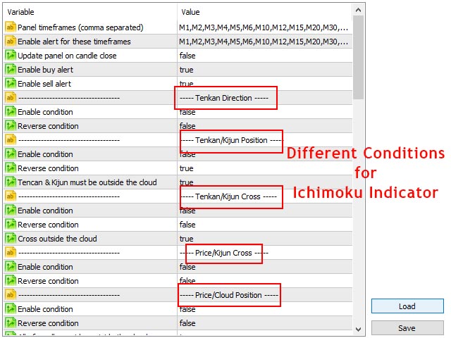The width and height of the screenshot is (451, 338).
Task: Click the icon for Tencan & Kijun must be outside cloud
Action: (x=10, y=182)
